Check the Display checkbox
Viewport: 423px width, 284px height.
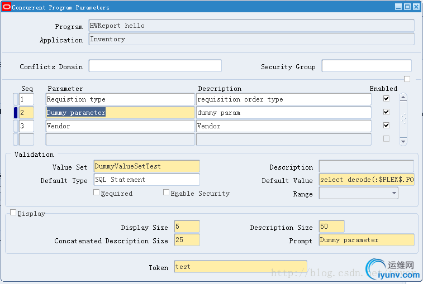point(13,213)
